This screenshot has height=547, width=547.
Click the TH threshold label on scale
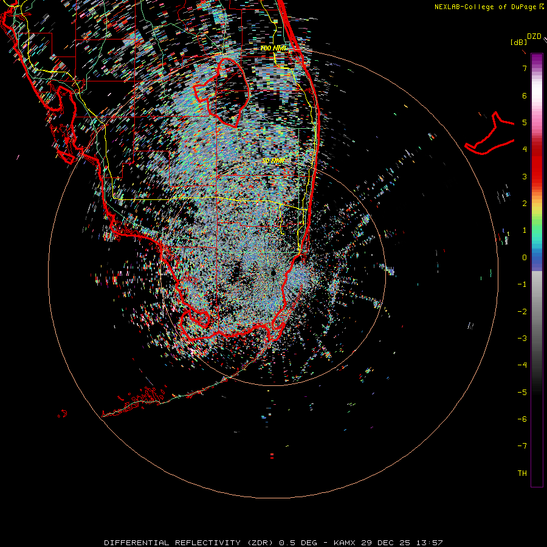(x=522, y=473)
